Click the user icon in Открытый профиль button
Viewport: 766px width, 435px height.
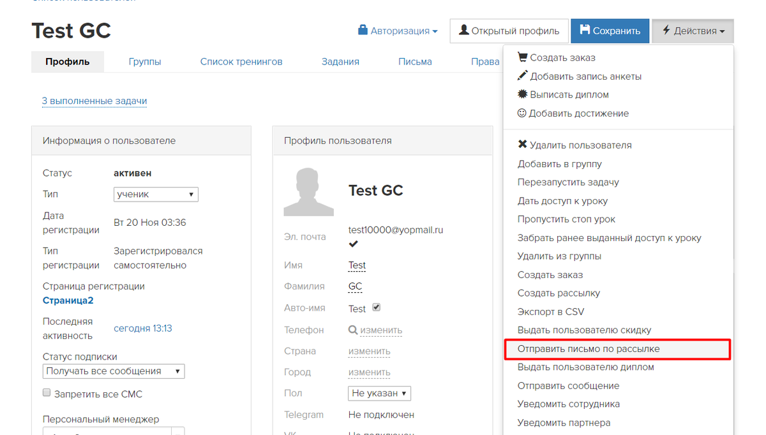(464, 30)
